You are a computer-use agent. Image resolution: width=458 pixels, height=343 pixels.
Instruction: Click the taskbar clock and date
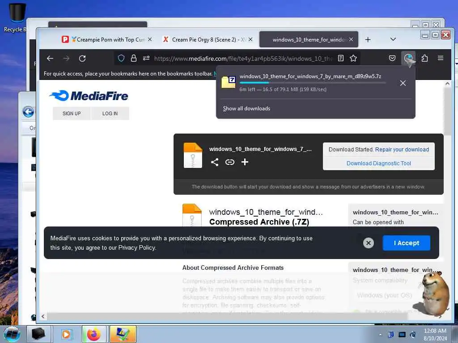435,335
